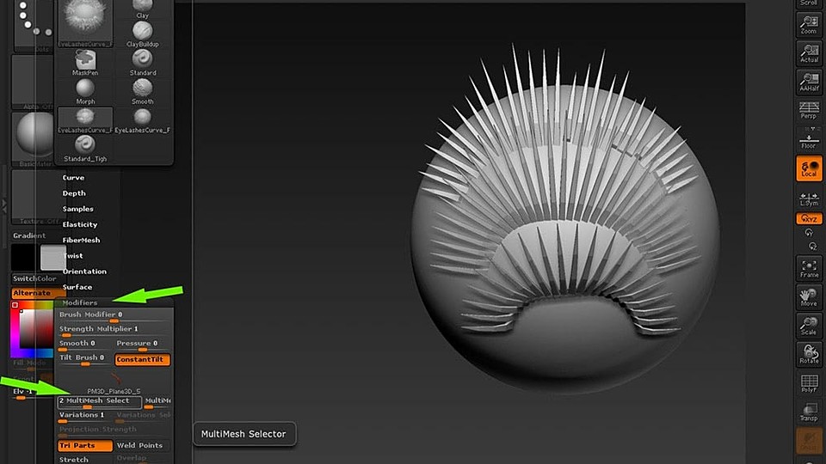Expand the Orientation brush submenu
The image size is (826, 464).
84,272
